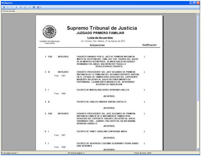Click the close current view icon

click(30, 7)
